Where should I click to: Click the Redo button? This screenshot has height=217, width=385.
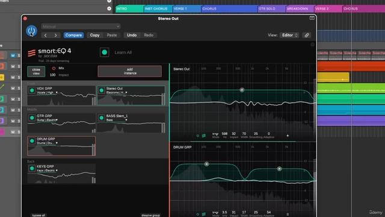click(149, 35)
